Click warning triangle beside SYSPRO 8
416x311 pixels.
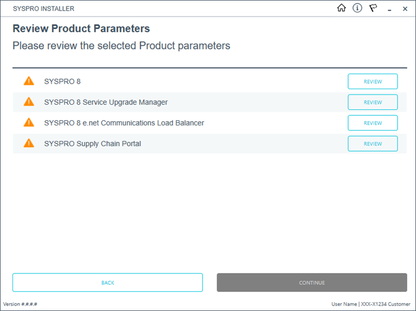[x=29, y=81]
